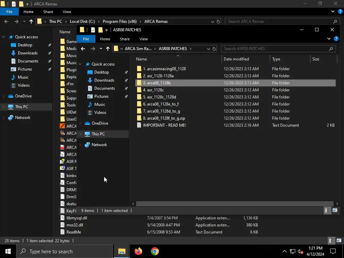Screen dimensions: 344x258
Task: Open recent locations dropdown in ASR08 PATCHES
Action: (x=101, y=49)
